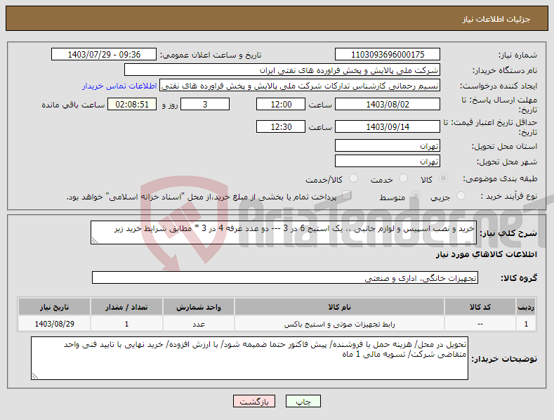Click the نام کالا column header
Image resolution: width=554 pixels, height=420 pixels.
tap(339, 307)
